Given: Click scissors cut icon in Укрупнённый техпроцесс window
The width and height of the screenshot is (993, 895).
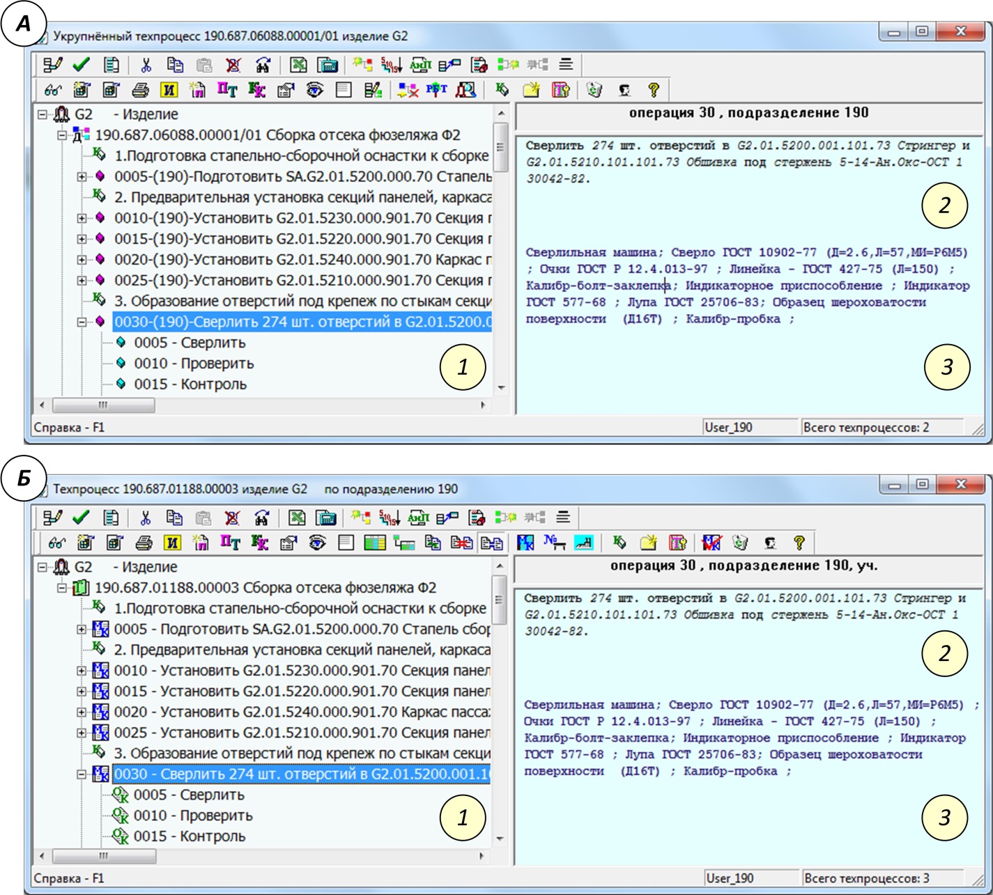Looking at the screenshot, I should pos(146,65).
